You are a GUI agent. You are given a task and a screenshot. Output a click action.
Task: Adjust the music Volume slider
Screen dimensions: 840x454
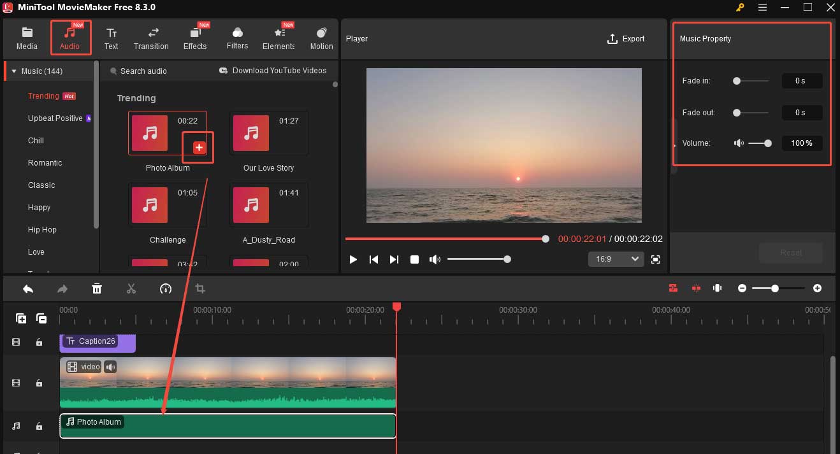coord(760,143)
